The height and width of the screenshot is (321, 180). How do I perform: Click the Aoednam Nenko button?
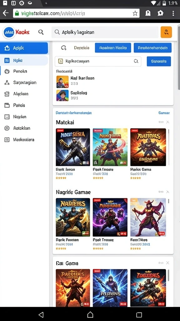coord(113,48)
